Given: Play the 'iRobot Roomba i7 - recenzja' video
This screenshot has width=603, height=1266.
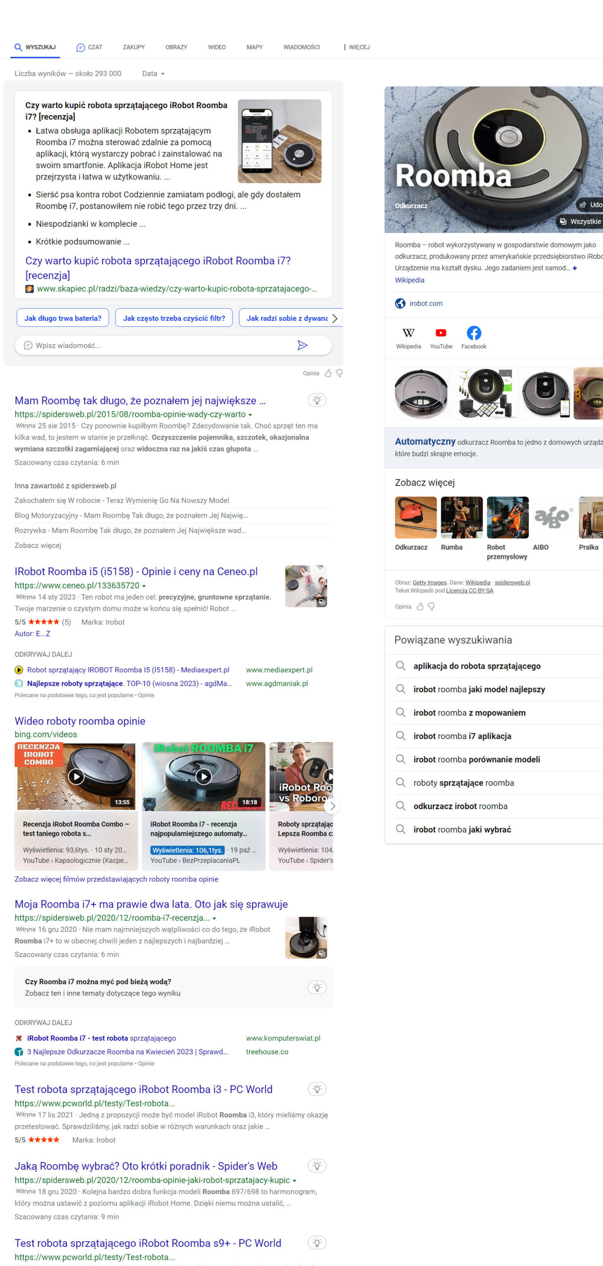Looking at the screenshot, I should (x=203, y=776).
